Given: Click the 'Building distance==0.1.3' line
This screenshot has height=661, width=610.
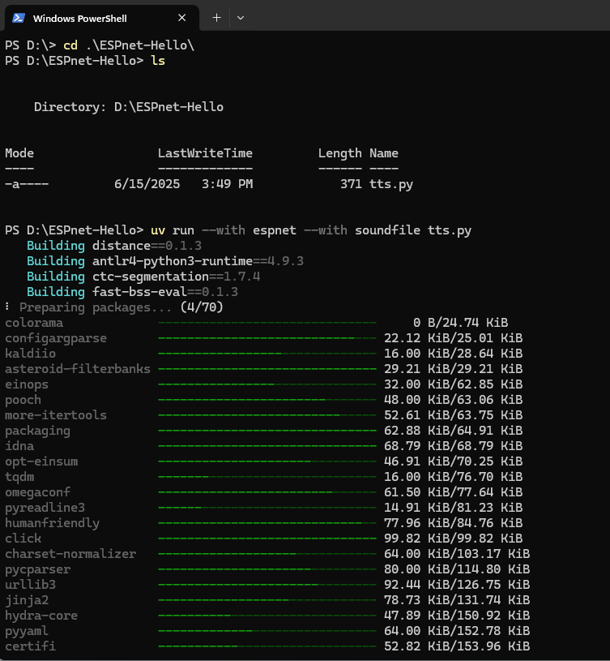Looking at the screenshot, I should coord(114,246).
